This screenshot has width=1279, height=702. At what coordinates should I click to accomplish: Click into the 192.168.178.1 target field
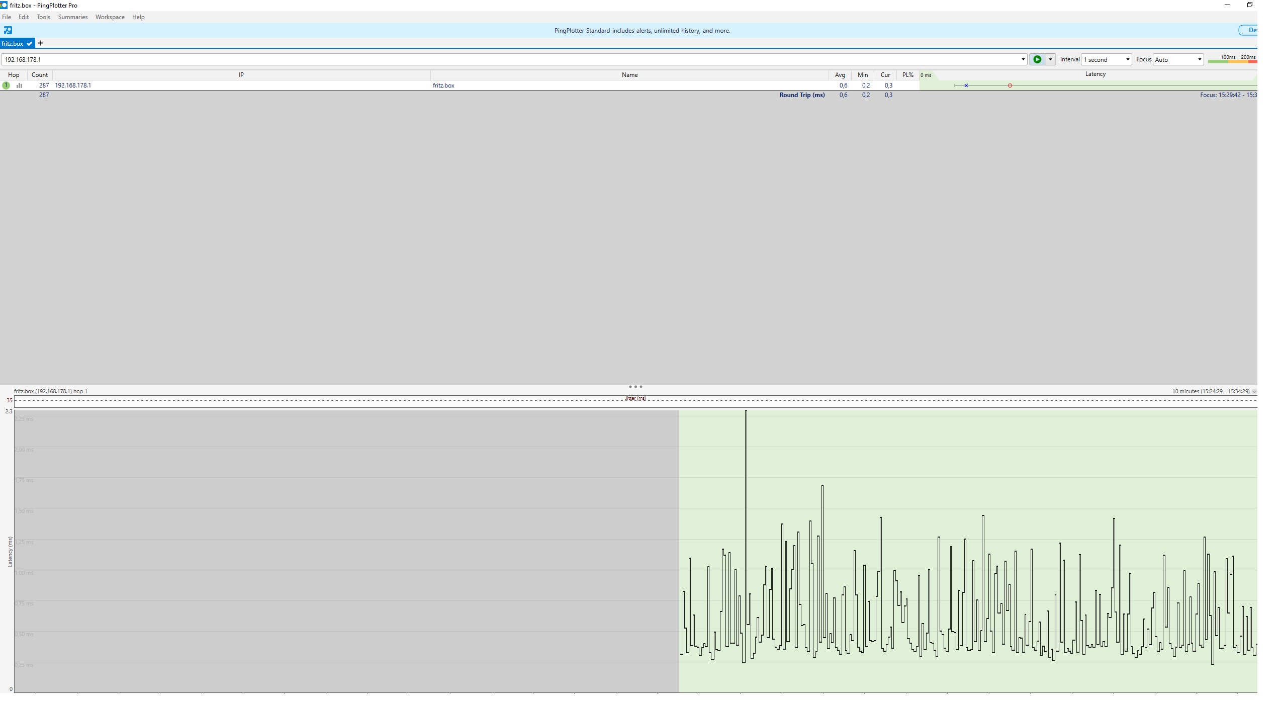(503, 59)
